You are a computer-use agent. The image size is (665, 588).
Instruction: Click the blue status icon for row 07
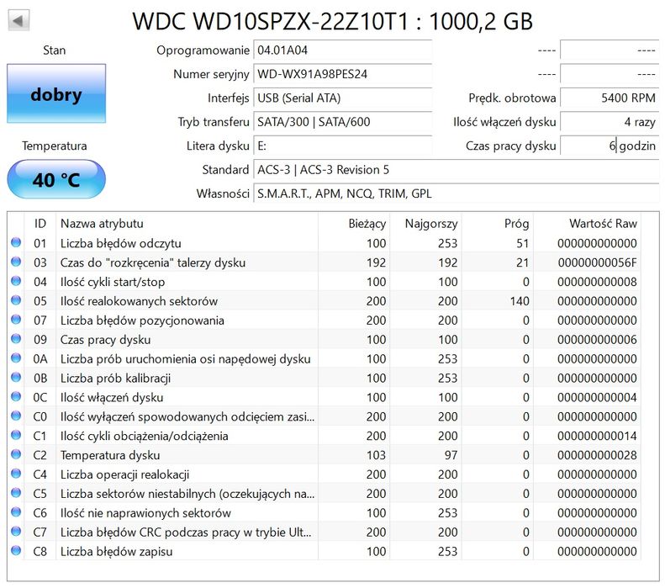coord(16,320)
